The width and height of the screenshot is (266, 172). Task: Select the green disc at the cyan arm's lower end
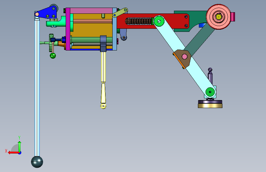pyautogui.click(x=210, y=92)
